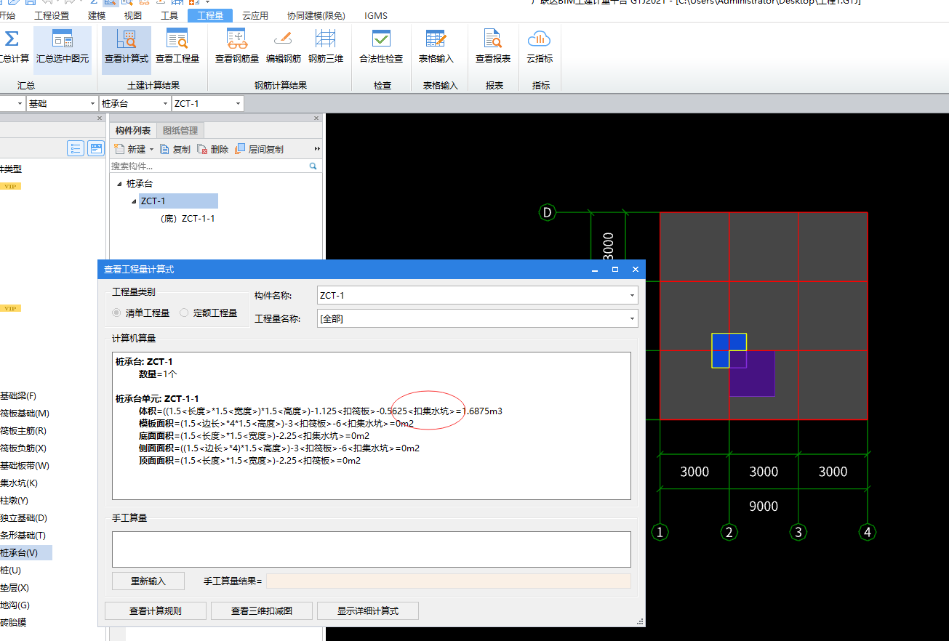
Task: Open the IGMS ribbon tab
Action: (376, 15)
